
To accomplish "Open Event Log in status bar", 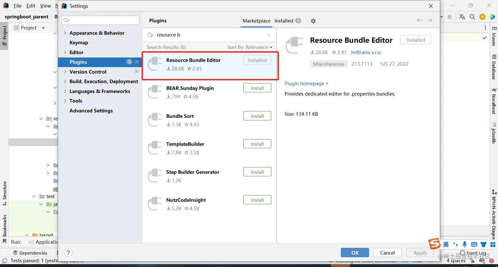I will tap(473, 253).
